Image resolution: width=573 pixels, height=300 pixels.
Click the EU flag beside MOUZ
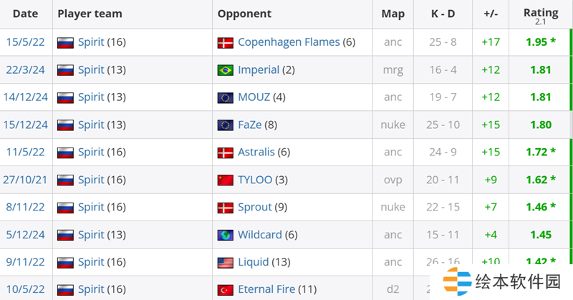pos(226,97)
